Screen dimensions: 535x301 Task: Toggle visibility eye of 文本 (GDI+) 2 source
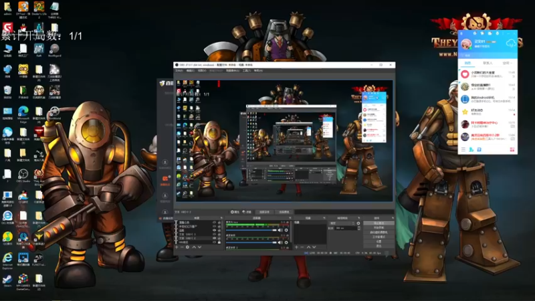point(214,238)
